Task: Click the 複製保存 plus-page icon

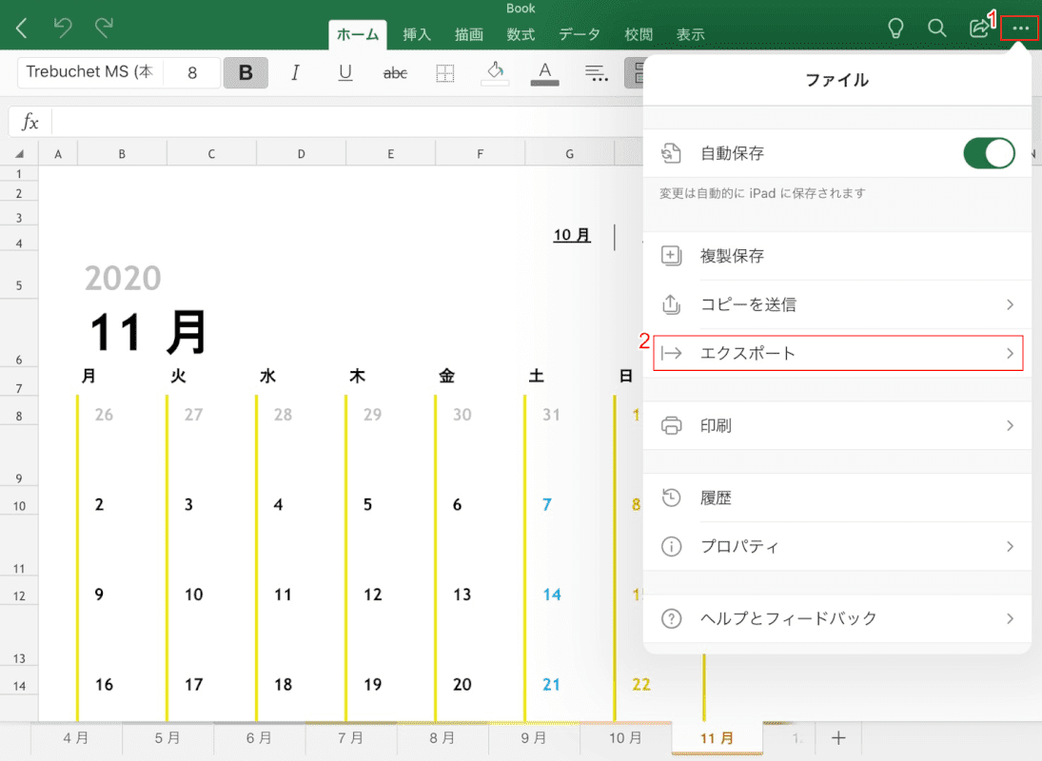Action: point(671,256)
